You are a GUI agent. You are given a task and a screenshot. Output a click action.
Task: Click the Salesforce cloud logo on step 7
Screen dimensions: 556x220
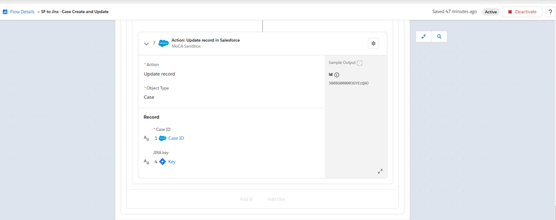164,43
